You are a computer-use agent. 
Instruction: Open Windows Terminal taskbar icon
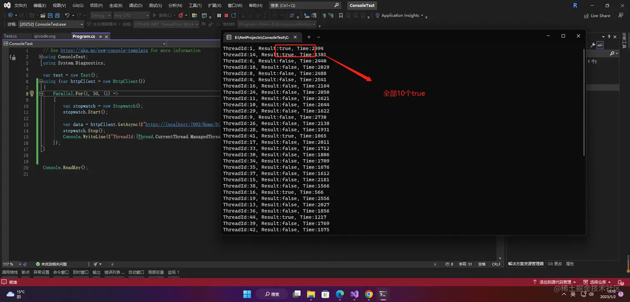(x=383, y=294)
